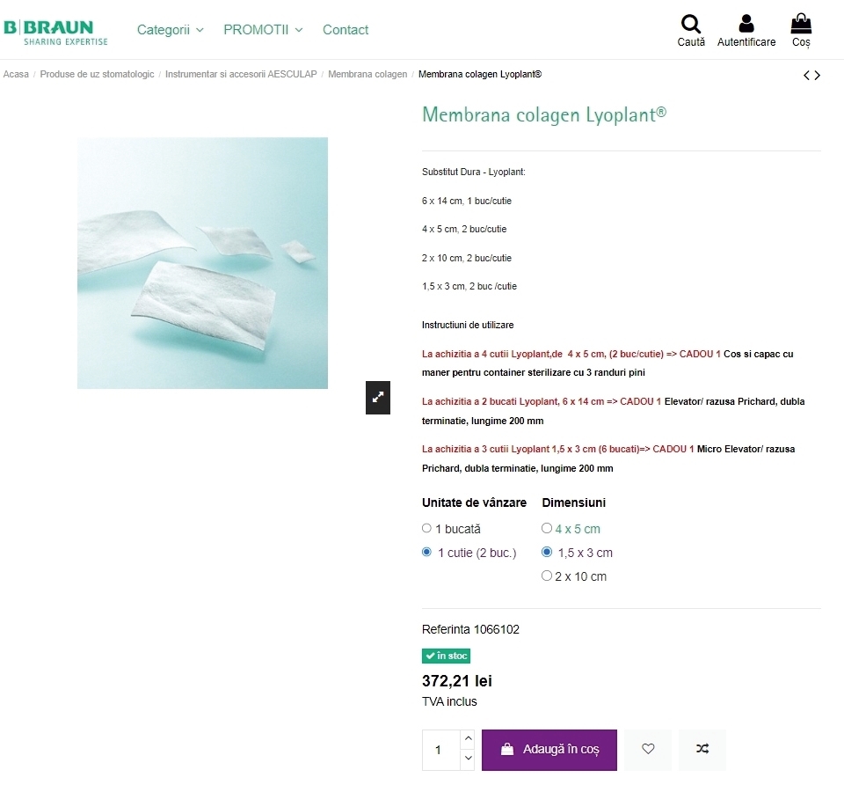Open the shopping cart Coș icon
This screenshot has width=844, height=792.
pyautogui.click(x=801, y=24)
